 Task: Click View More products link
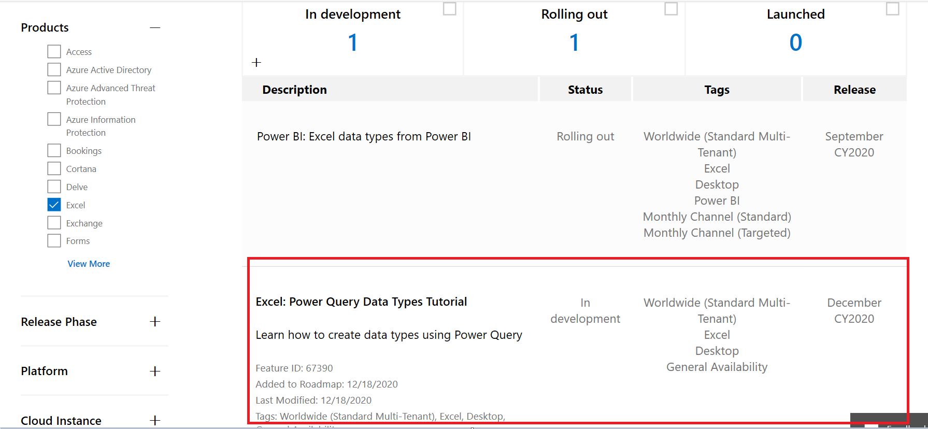(89, 264)
